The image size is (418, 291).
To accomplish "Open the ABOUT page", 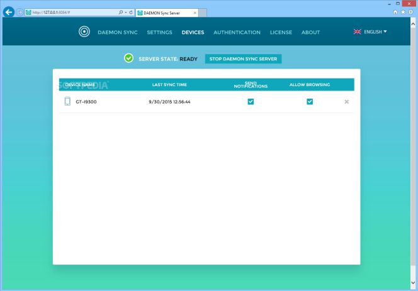I will [310, 32].
